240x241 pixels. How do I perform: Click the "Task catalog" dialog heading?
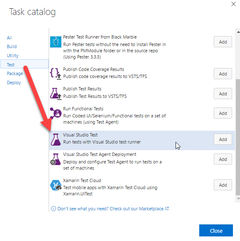click(32, 12)
